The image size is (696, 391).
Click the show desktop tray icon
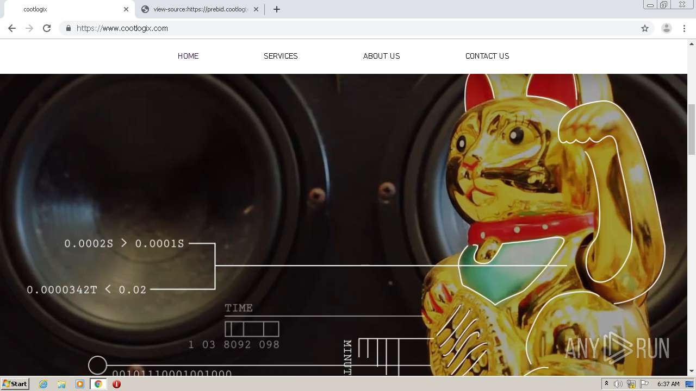tap(690, 384)
